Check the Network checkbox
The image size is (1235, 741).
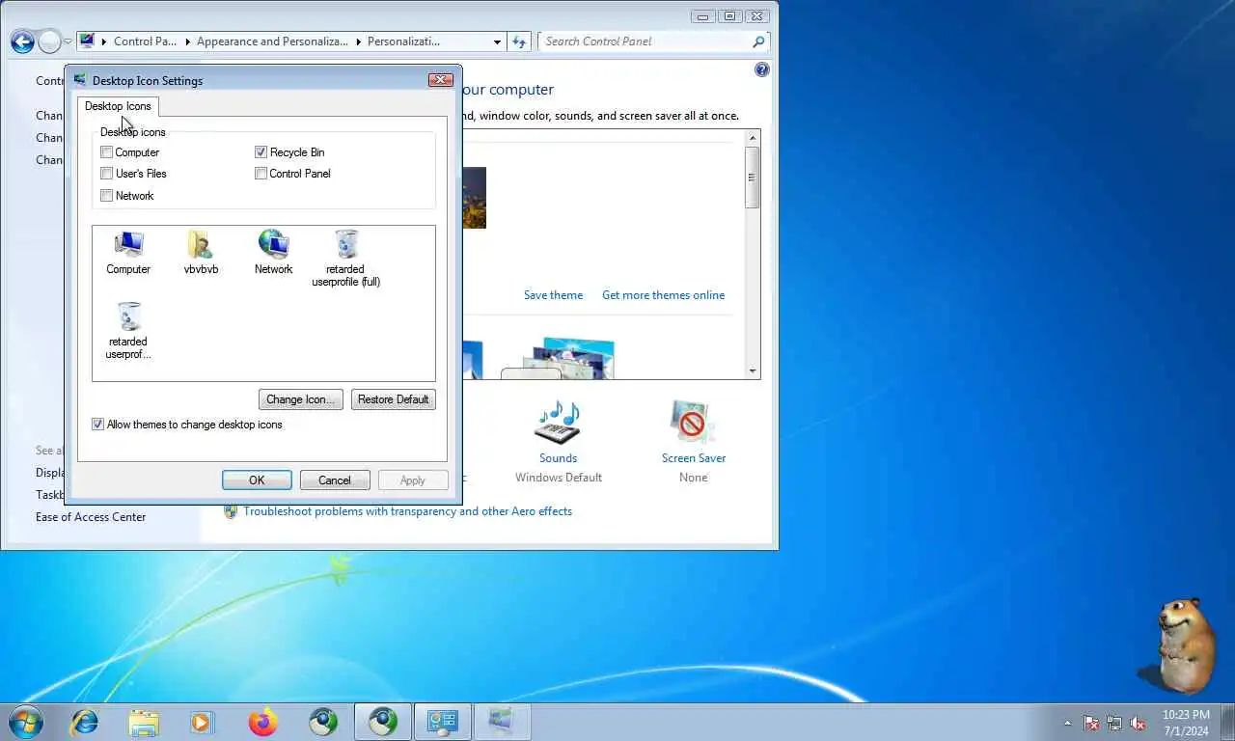coord(107,196)
